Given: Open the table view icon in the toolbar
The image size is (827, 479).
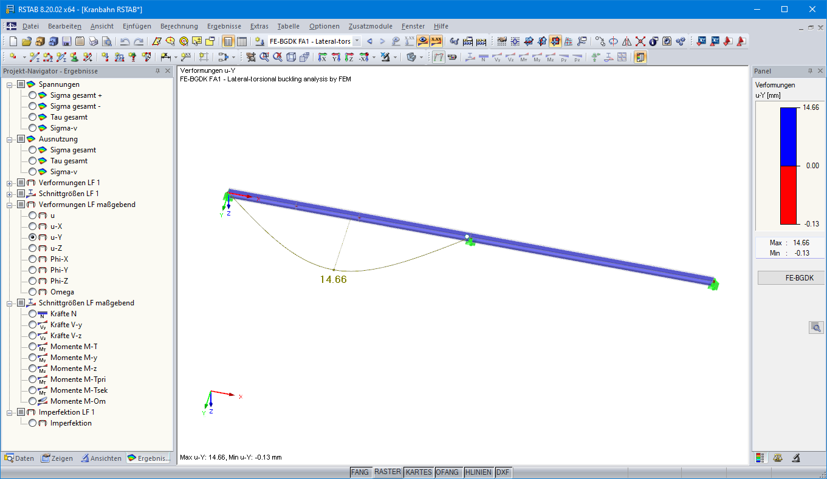Looking at the screenshot, I should [241, 41].
